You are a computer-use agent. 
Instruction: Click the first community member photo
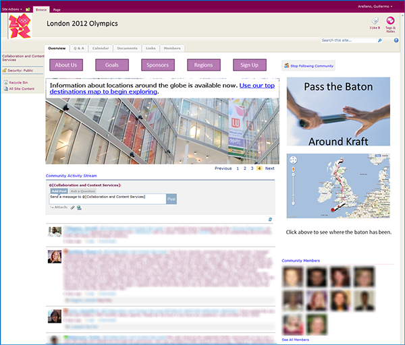tap(292, 277)
